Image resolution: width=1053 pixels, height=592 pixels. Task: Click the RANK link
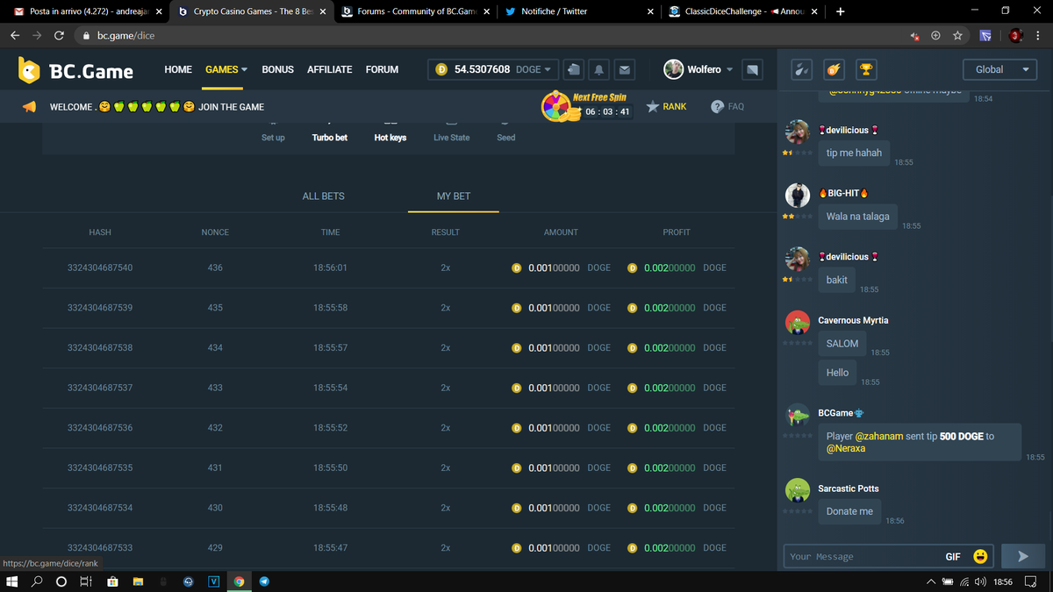pos(666,106)
